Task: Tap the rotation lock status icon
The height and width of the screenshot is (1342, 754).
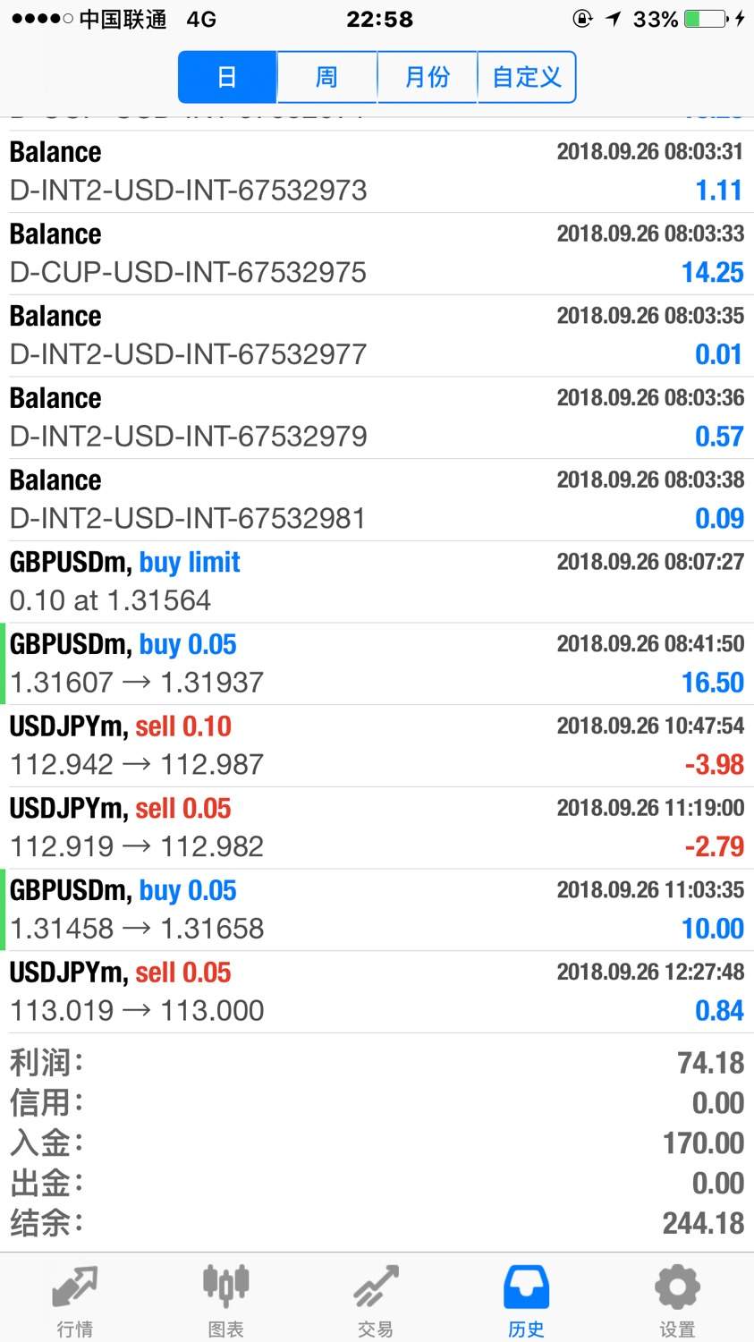Action: 582,19
